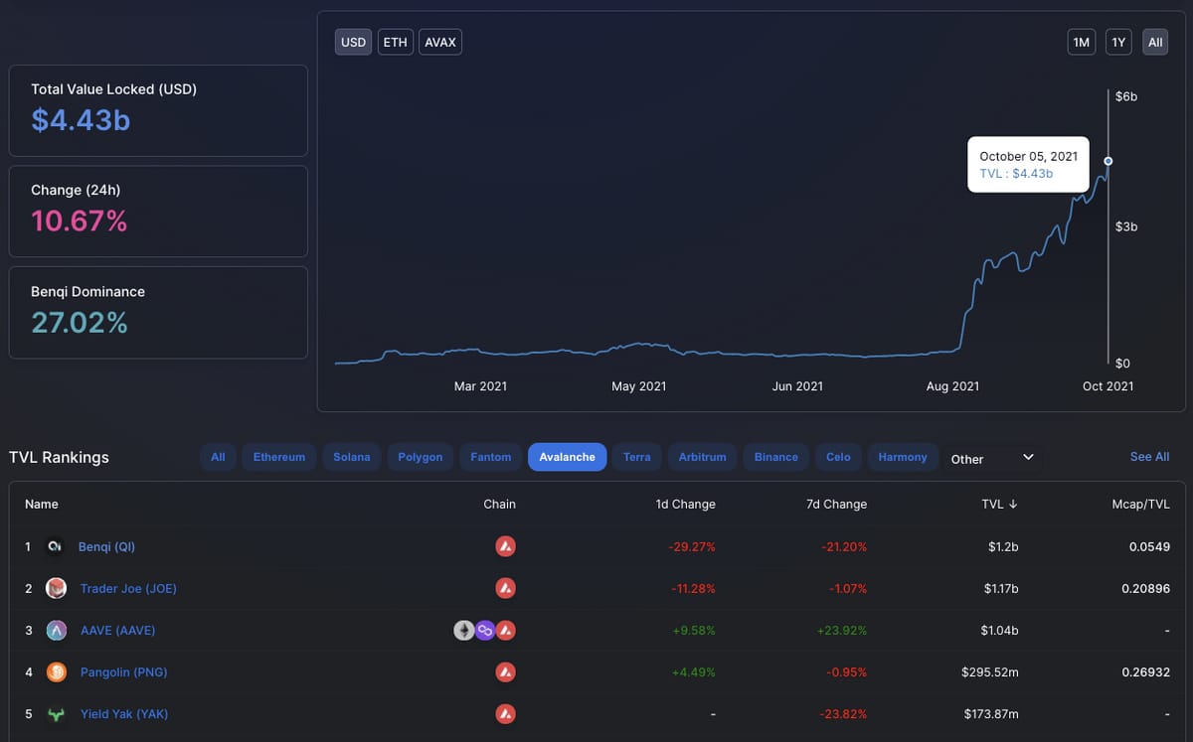Select the Avalanche chain filter tab
The width and height of the screenshot is (1193, 742).
point(568,457)
